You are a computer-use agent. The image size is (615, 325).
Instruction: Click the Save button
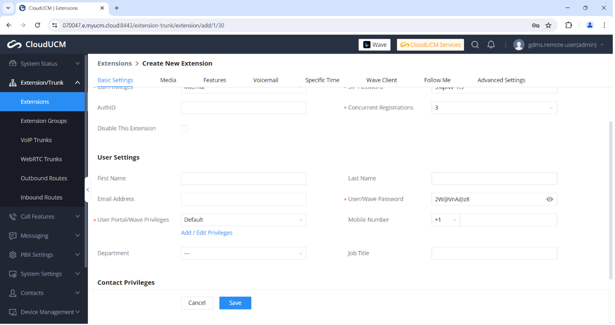(235, 303)
